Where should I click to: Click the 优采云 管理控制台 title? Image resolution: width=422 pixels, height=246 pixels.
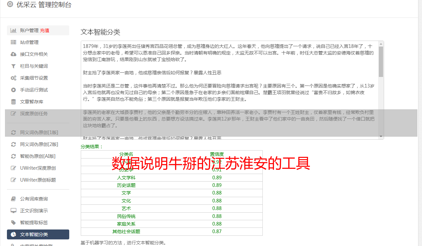coord(44,5)
